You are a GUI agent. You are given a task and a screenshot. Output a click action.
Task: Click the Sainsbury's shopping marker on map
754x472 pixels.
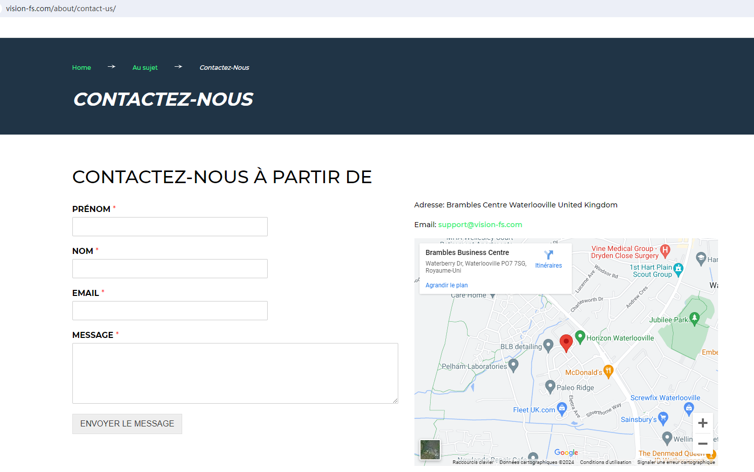click(x=663, y=418)
